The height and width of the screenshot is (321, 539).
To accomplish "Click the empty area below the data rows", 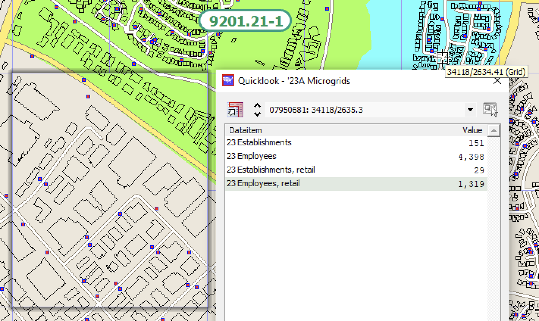I will 356,257.
